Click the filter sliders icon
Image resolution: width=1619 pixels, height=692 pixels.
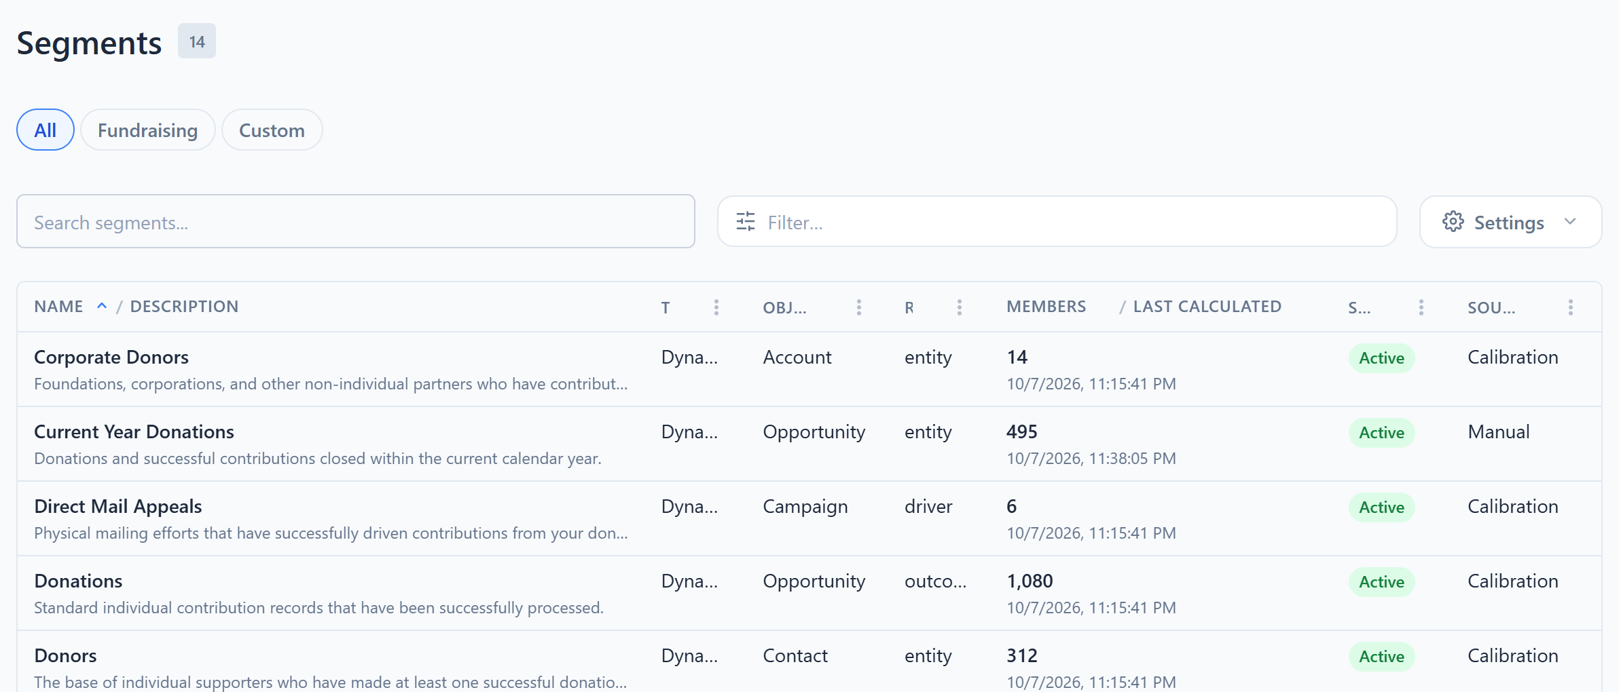click(746, 222)
